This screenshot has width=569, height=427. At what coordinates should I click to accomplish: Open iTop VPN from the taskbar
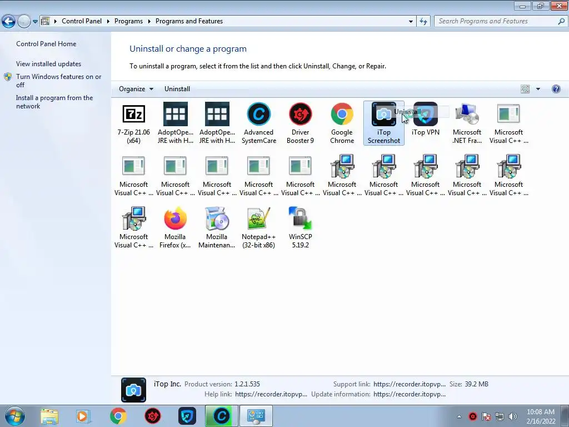pos(187,416)
